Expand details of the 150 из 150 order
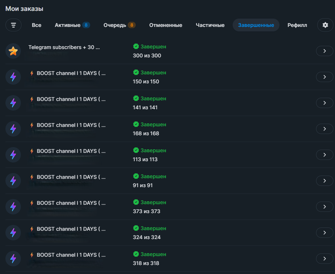 coord(324,77)
